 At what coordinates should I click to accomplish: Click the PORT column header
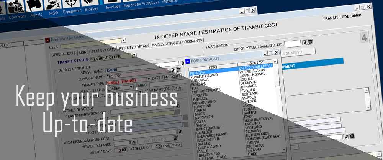coord(213,68)
